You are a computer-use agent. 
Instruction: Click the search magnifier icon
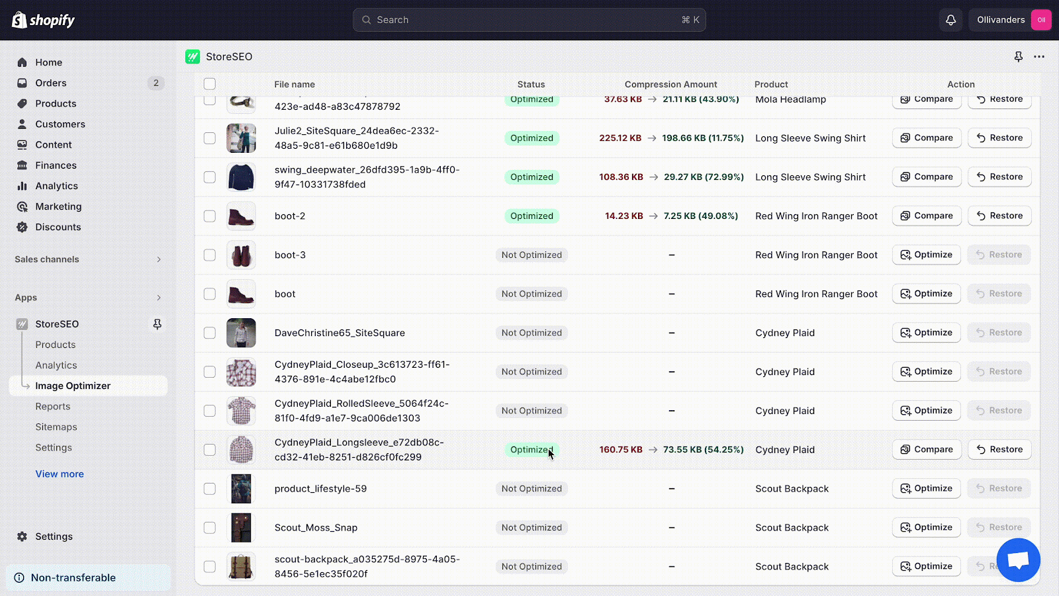366,20
